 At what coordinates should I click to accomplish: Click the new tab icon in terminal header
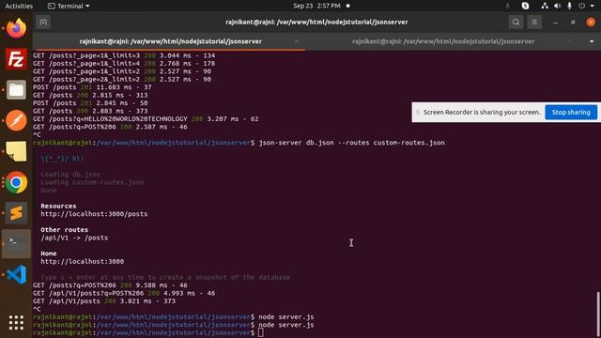(43, 23)
